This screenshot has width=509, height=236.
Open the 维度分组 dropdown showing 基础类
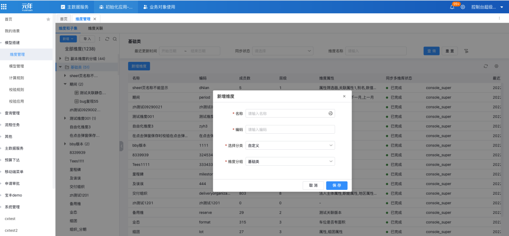(x=290, y=161)
